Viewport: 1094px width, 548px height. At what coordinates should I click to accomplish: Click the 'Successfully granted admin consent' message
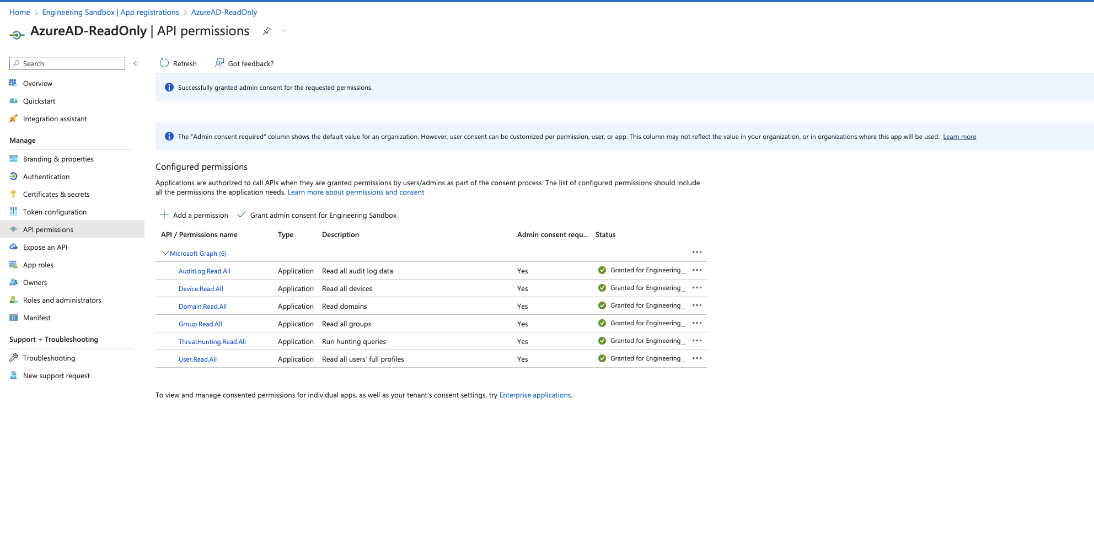[275, 88]
